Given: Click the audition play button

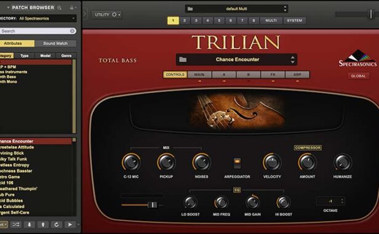Looking at the screenshot, I should point(70,225).
